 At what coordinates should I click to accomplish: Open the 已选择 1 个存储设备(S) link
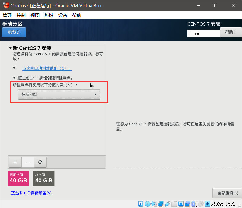31,193
